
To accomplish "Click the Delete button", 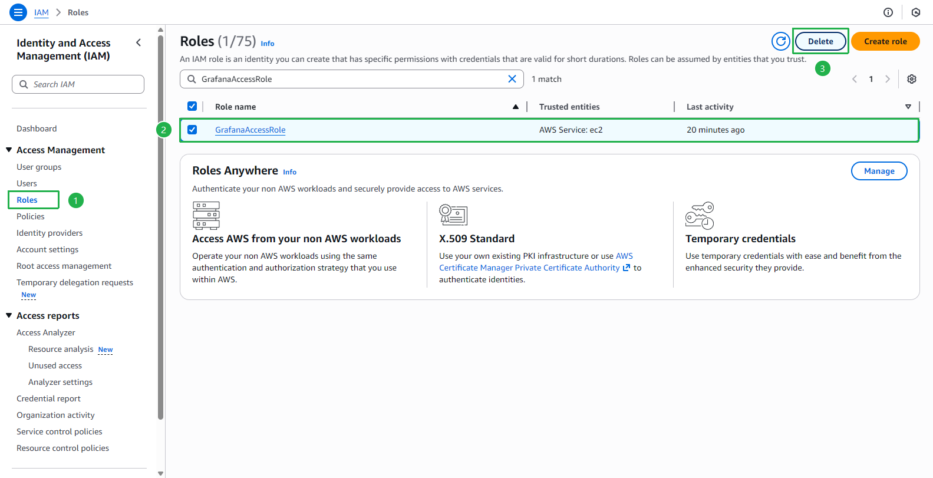I will click(820, 41).
